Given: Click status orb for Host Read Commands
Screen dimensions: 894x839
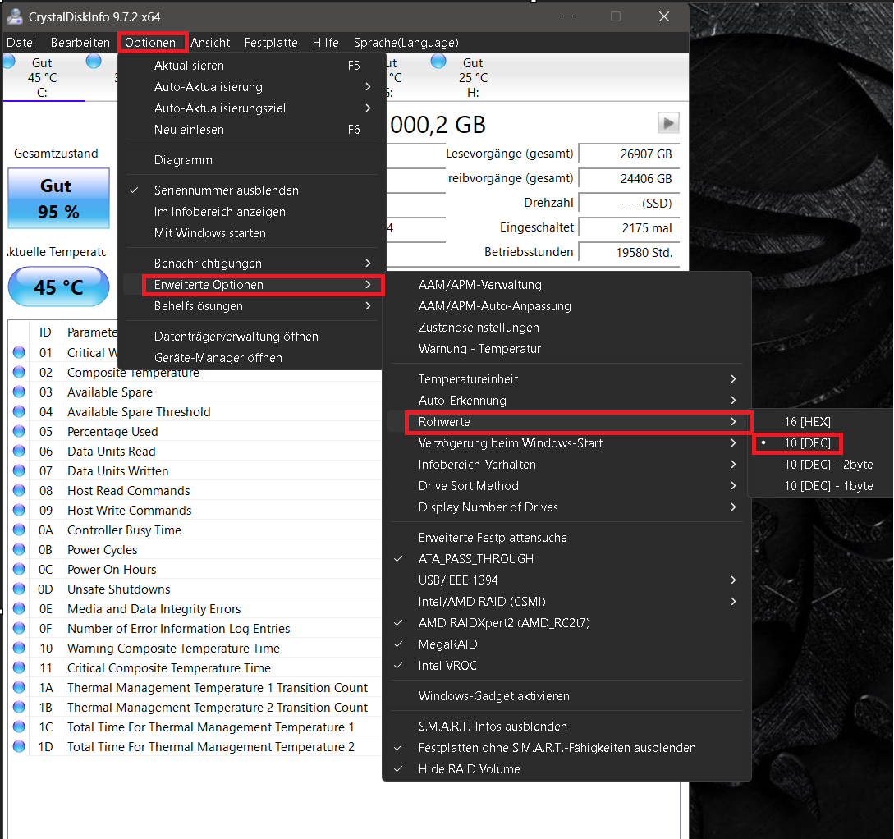Looking at the screenshot, I should [x=19, y=490].
